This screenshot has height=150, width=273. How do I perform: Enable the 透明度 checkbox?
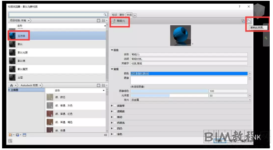coord(115,111)
